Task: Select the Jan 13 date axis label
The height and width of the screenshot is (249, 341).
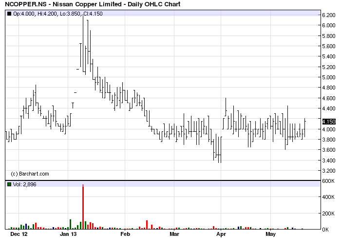Action: coord(68,234)
